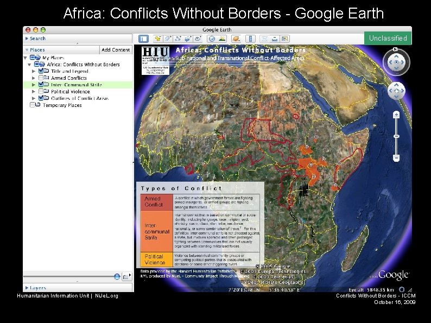The height and width of the screenshot is (323, 431).
Task: Reset north using the compass N marker
Action: point(395,49)
